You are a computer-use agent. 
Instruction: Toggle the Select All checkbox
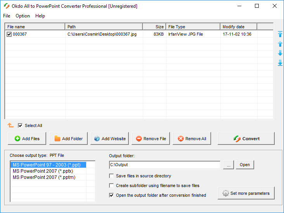click(x=20, y=125)
